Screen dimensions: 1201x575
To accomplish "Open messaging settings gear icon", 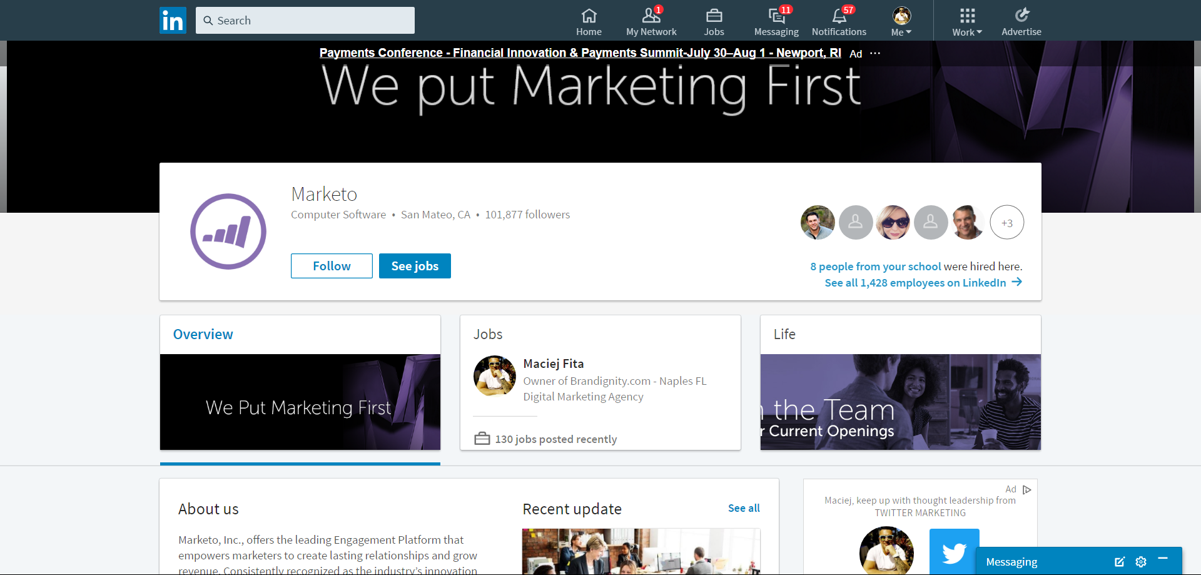I will [x=1141, y=562].
